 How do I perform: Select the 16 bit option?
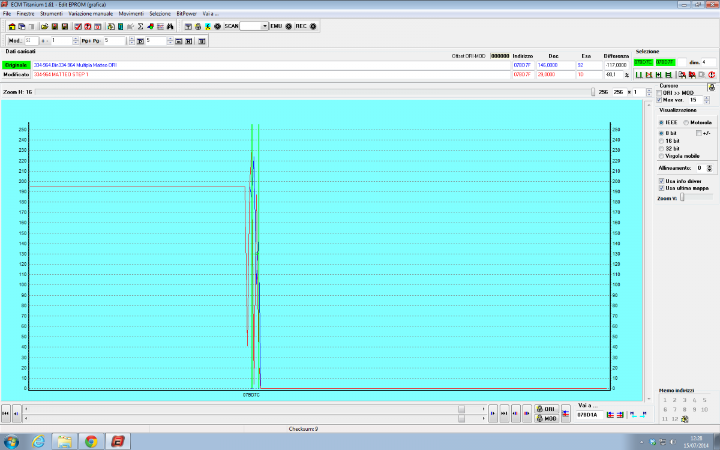pyautogui.click(x=661, y=141)
